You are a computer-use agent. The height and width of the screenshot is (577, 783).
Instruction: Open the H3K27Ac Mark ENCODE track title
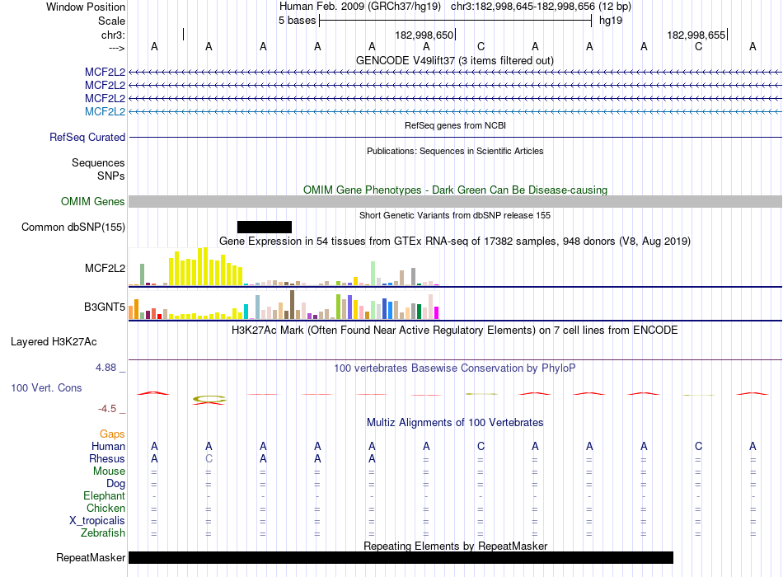[454, 331]
